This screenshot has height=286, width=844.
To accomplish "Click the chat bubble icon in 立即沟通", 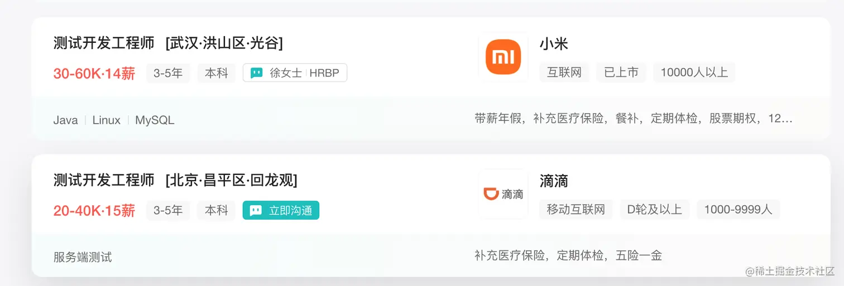I will tap(256, 210).
